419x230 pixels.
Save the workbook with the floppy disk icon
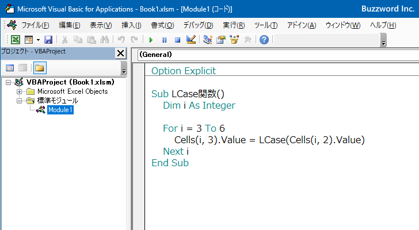[48, 40]
